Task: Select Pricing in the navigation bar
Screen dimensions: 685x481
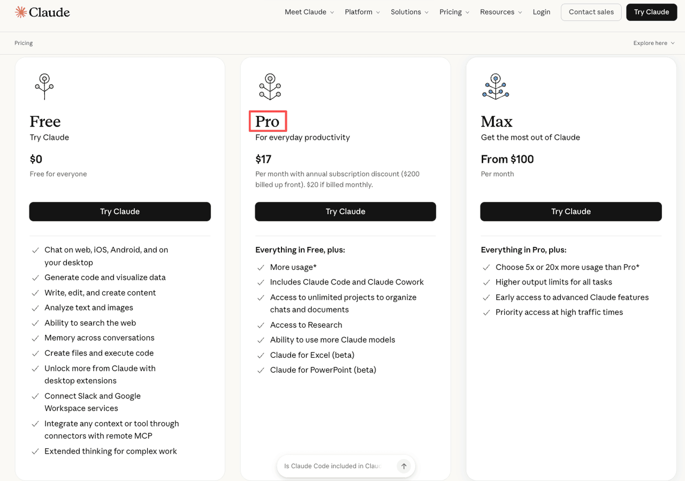Action: coord(454,12)
